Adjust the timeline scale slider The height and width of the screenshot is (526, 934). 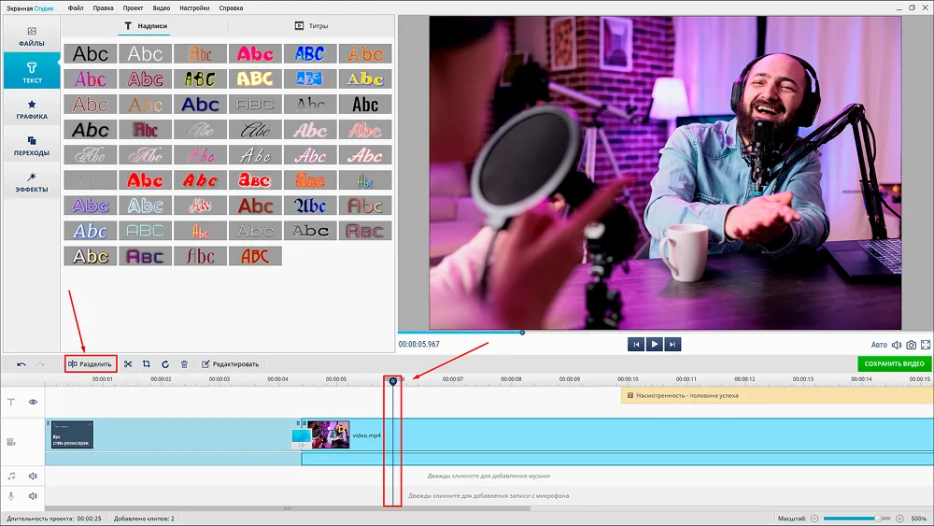(x=856, y=519)
